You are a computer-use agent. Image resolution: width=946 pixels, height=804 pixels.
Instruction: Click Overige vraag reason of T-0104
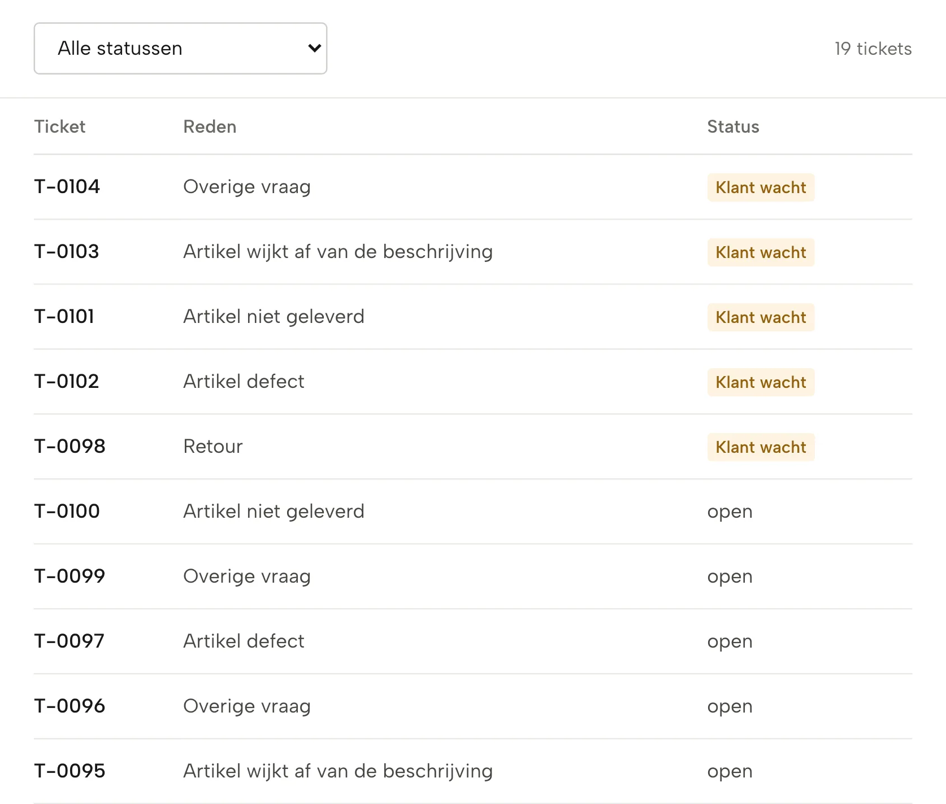(247, 187)
